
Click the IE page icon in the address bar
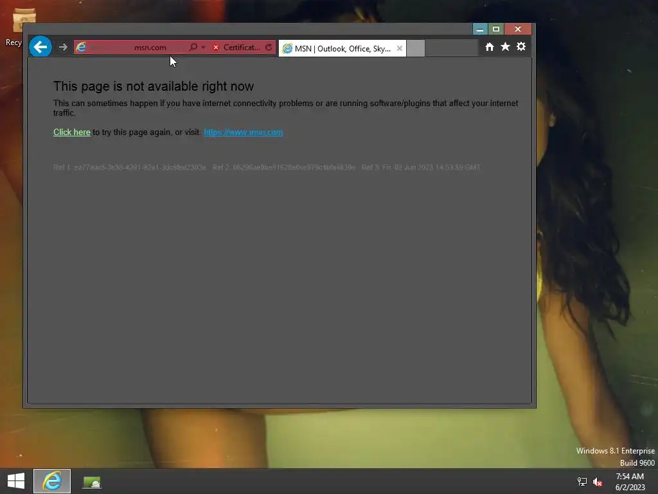pyautogui.click(x=81, y=47)
